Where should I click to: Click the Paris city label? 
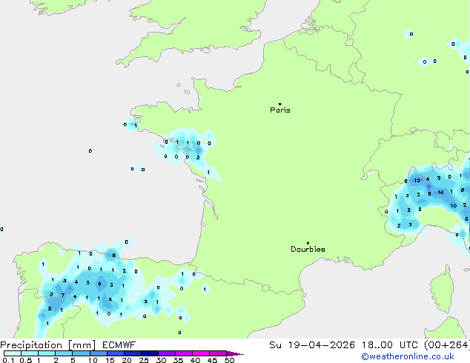coord(280,110)
